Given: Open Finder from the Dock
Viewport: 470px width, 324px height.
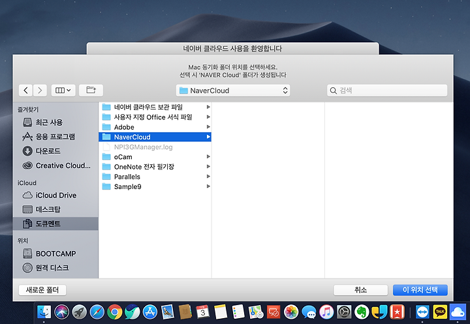Looking at the screenshot, I should tap(44, 312).
